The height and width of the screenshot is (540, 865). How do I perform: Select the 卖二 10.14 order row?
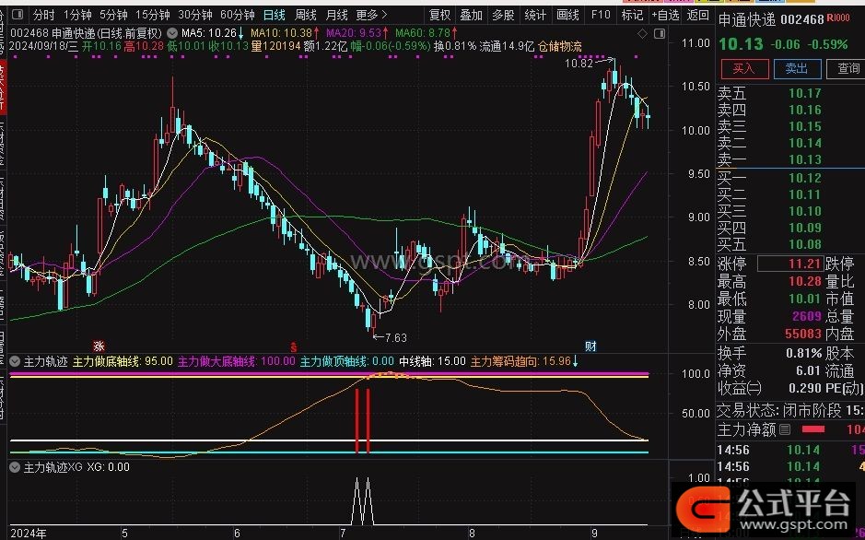pyautogui.click(x=790, y=143)
